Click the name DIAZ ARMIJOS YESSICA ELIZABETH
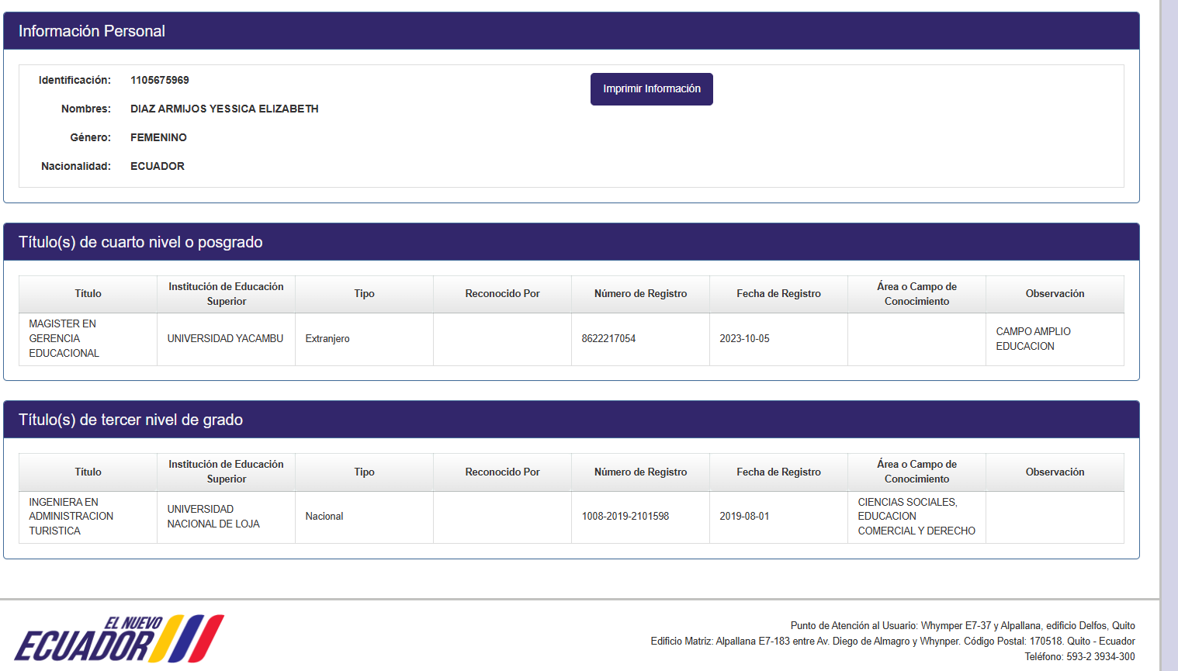1178x671 pixels. [x=224, y=109]
